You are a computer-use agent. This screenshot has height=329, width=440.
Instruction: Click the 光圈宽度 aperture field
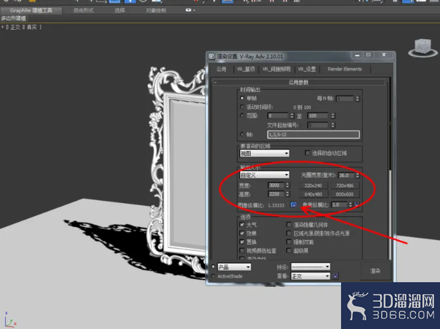point(346,175)
